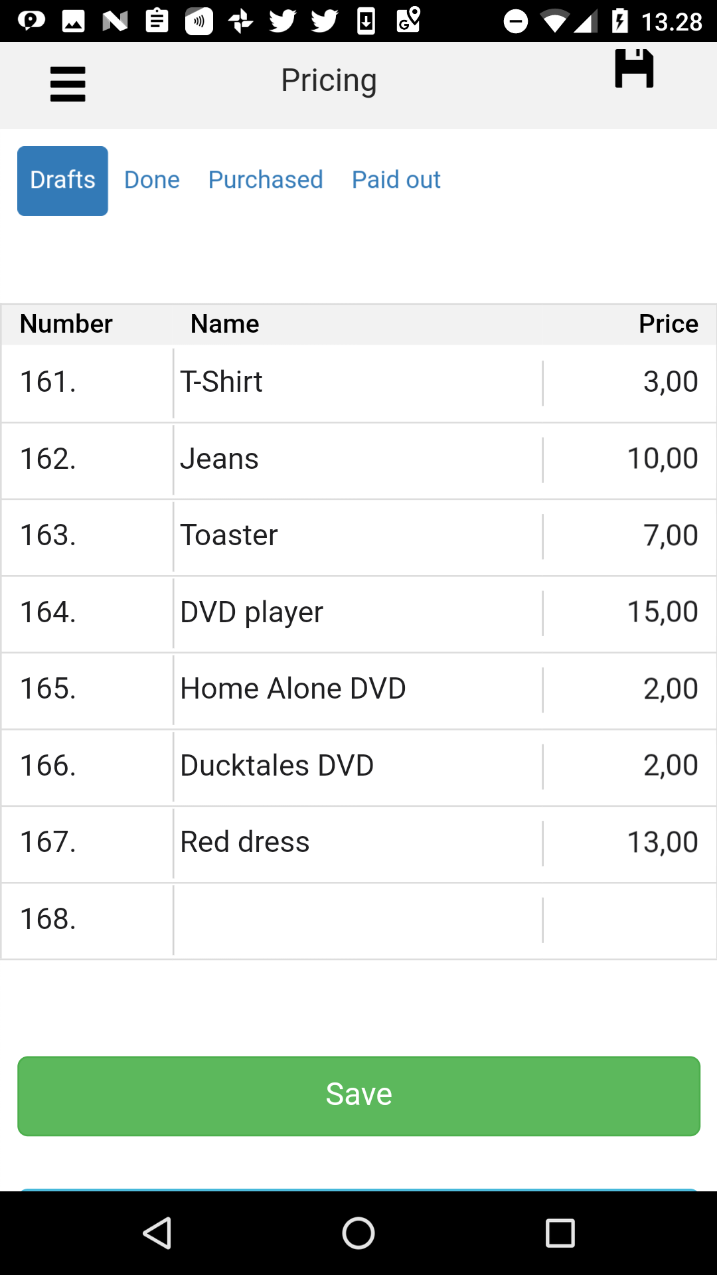
Task: Tap the Home Alone DVD name
Action: pyautogui.click(x=357, y=689)
